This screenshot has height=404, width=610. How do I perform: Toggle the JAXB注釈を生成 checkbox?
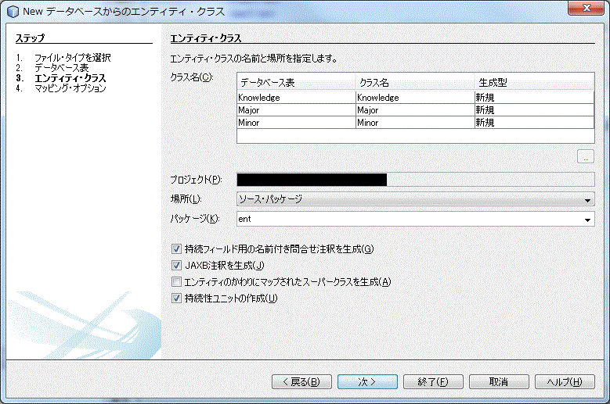pyautogui.click(x=176, y=265)
